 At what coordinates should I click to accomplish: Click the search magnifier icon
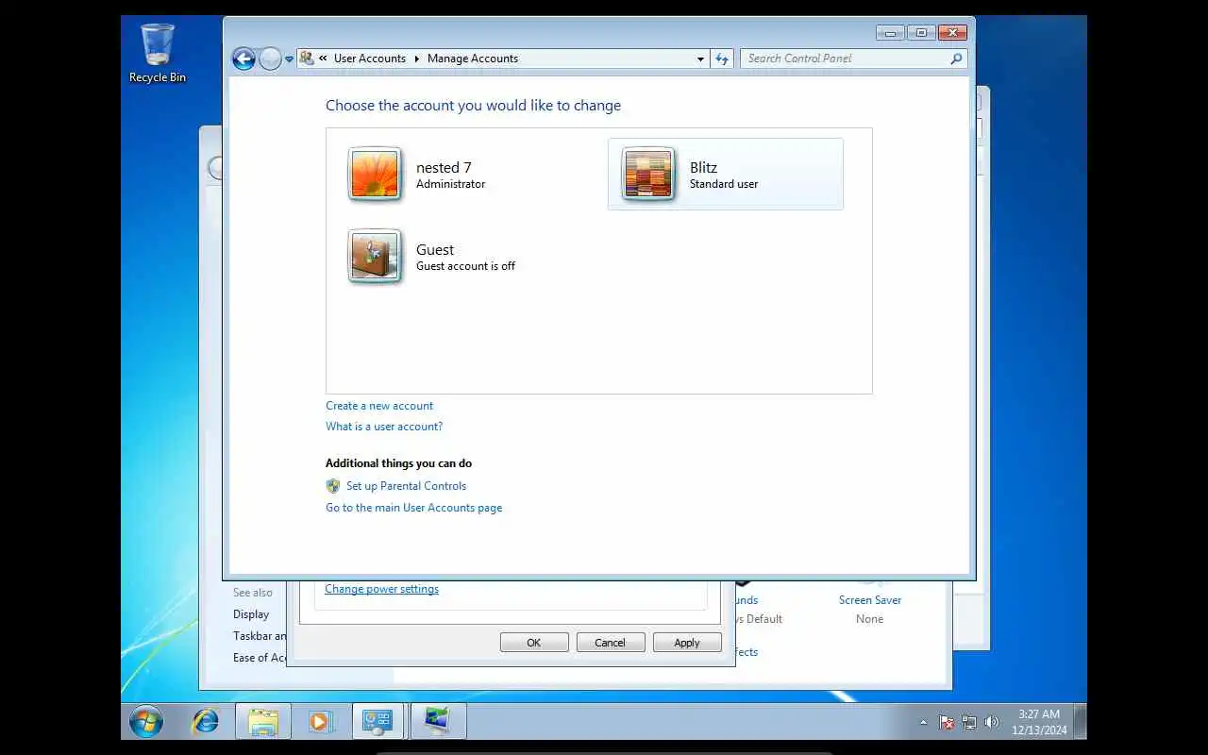pos(957,59)
